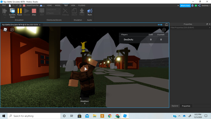Open the players count dropdown
The width and height of the screenshot is (211, 119).
click(x=53, y=13)
